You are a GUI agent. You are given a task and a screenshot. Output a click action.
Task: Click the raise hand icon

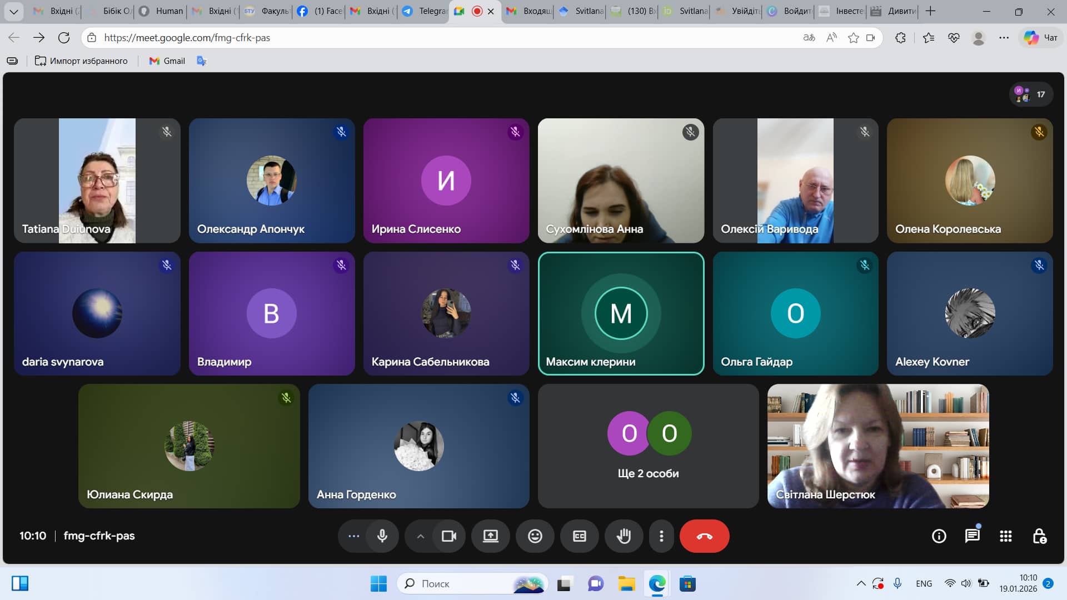coord(624,536)
